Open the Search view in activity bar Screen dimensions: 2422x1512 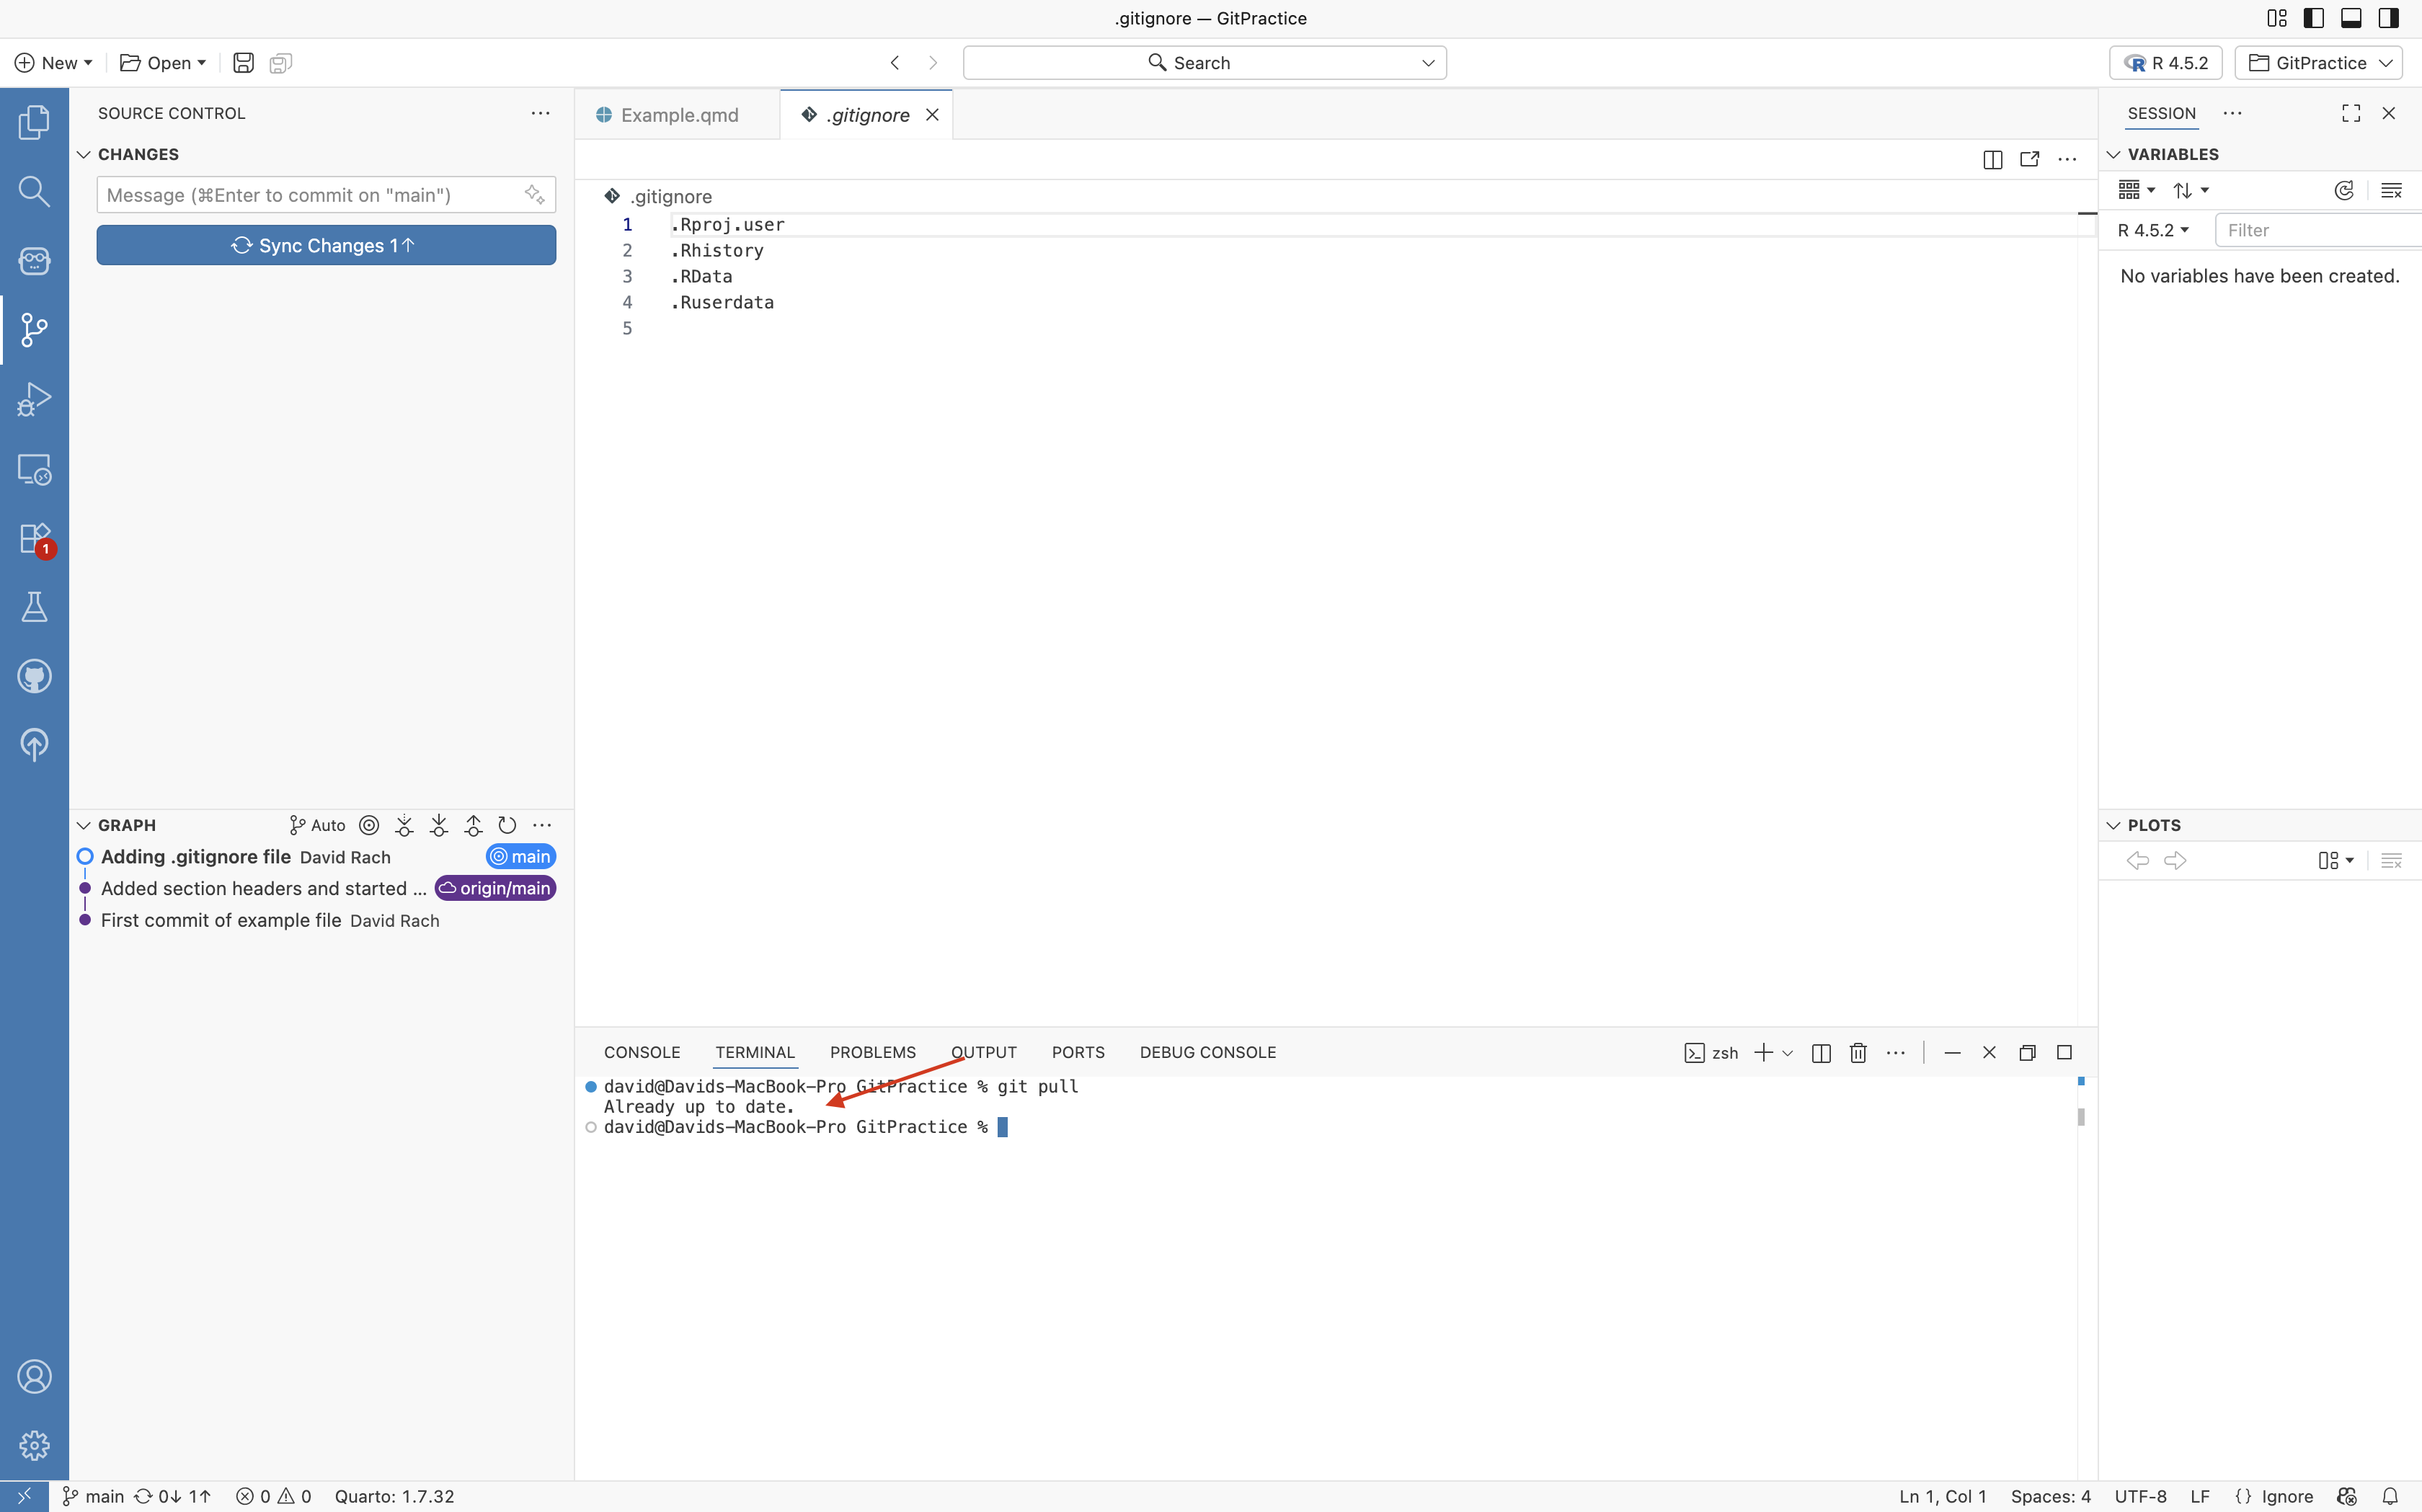34,191
